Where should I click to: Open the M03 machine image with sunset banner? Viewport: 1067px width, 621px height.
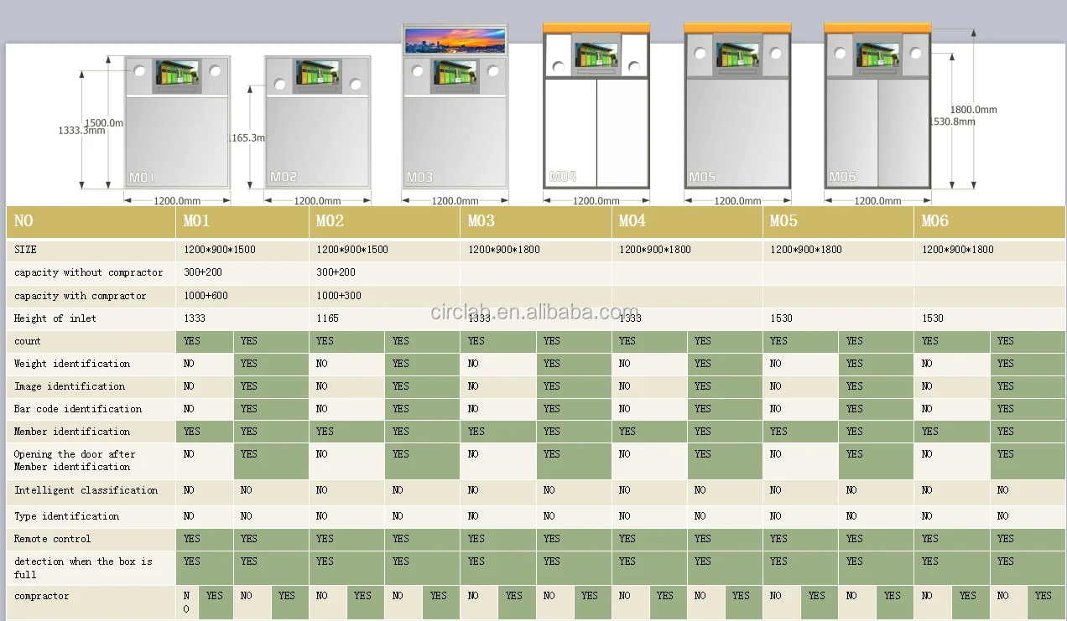click(x=455, y=106)
